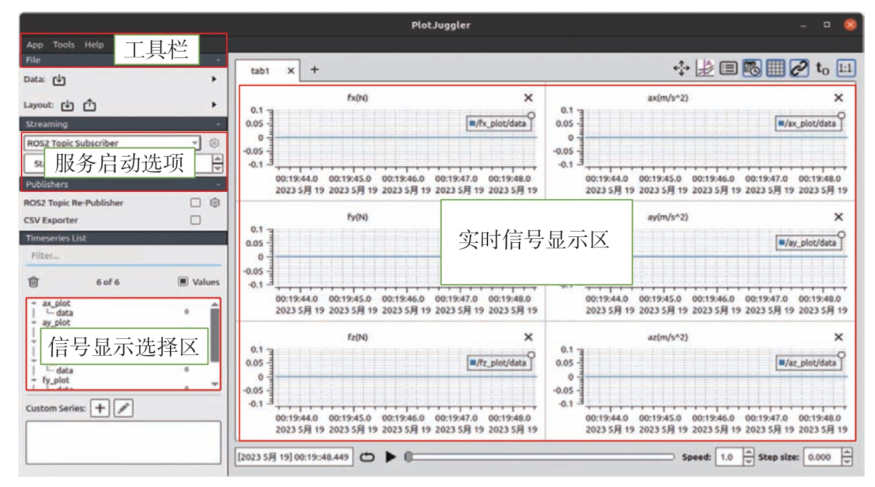Close the az(m/s^2) plot
Image resolution: width=875 pixels, height=487 pixels.
click(x=838, y=338)
